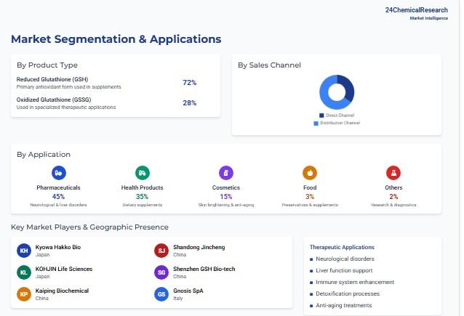The width and height of the screenshot is (464, 316).
Task: Click the SJ avatar for Shandong Jincheng
Action: coord(161,251)
